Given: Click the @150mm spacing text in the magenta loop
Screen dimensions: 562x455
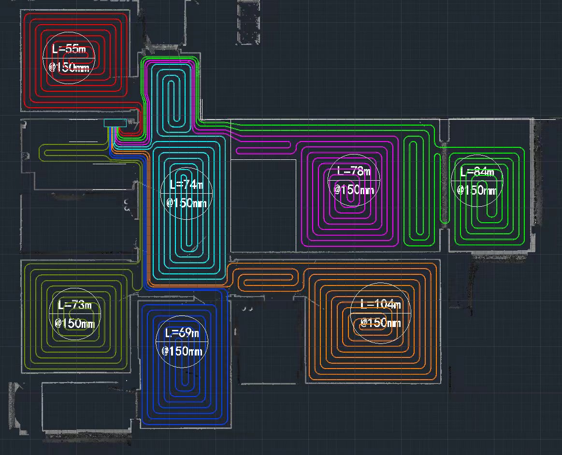Looking at the screenshot, I should (354, 190).
